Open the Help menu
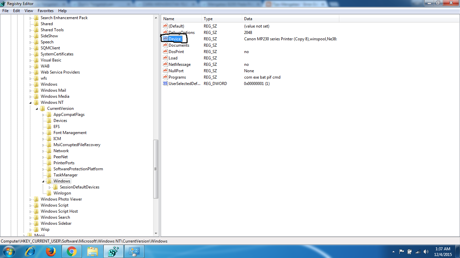460x258 pixels. (x=62, y=11)
